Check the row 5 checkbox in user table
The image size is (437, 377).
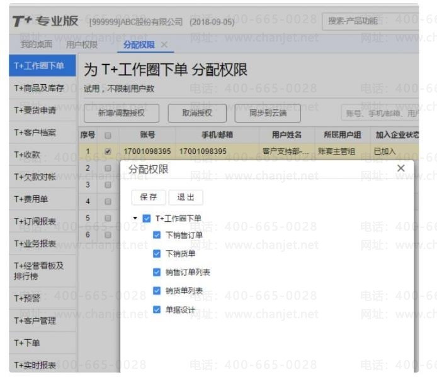tap(108, 218)
